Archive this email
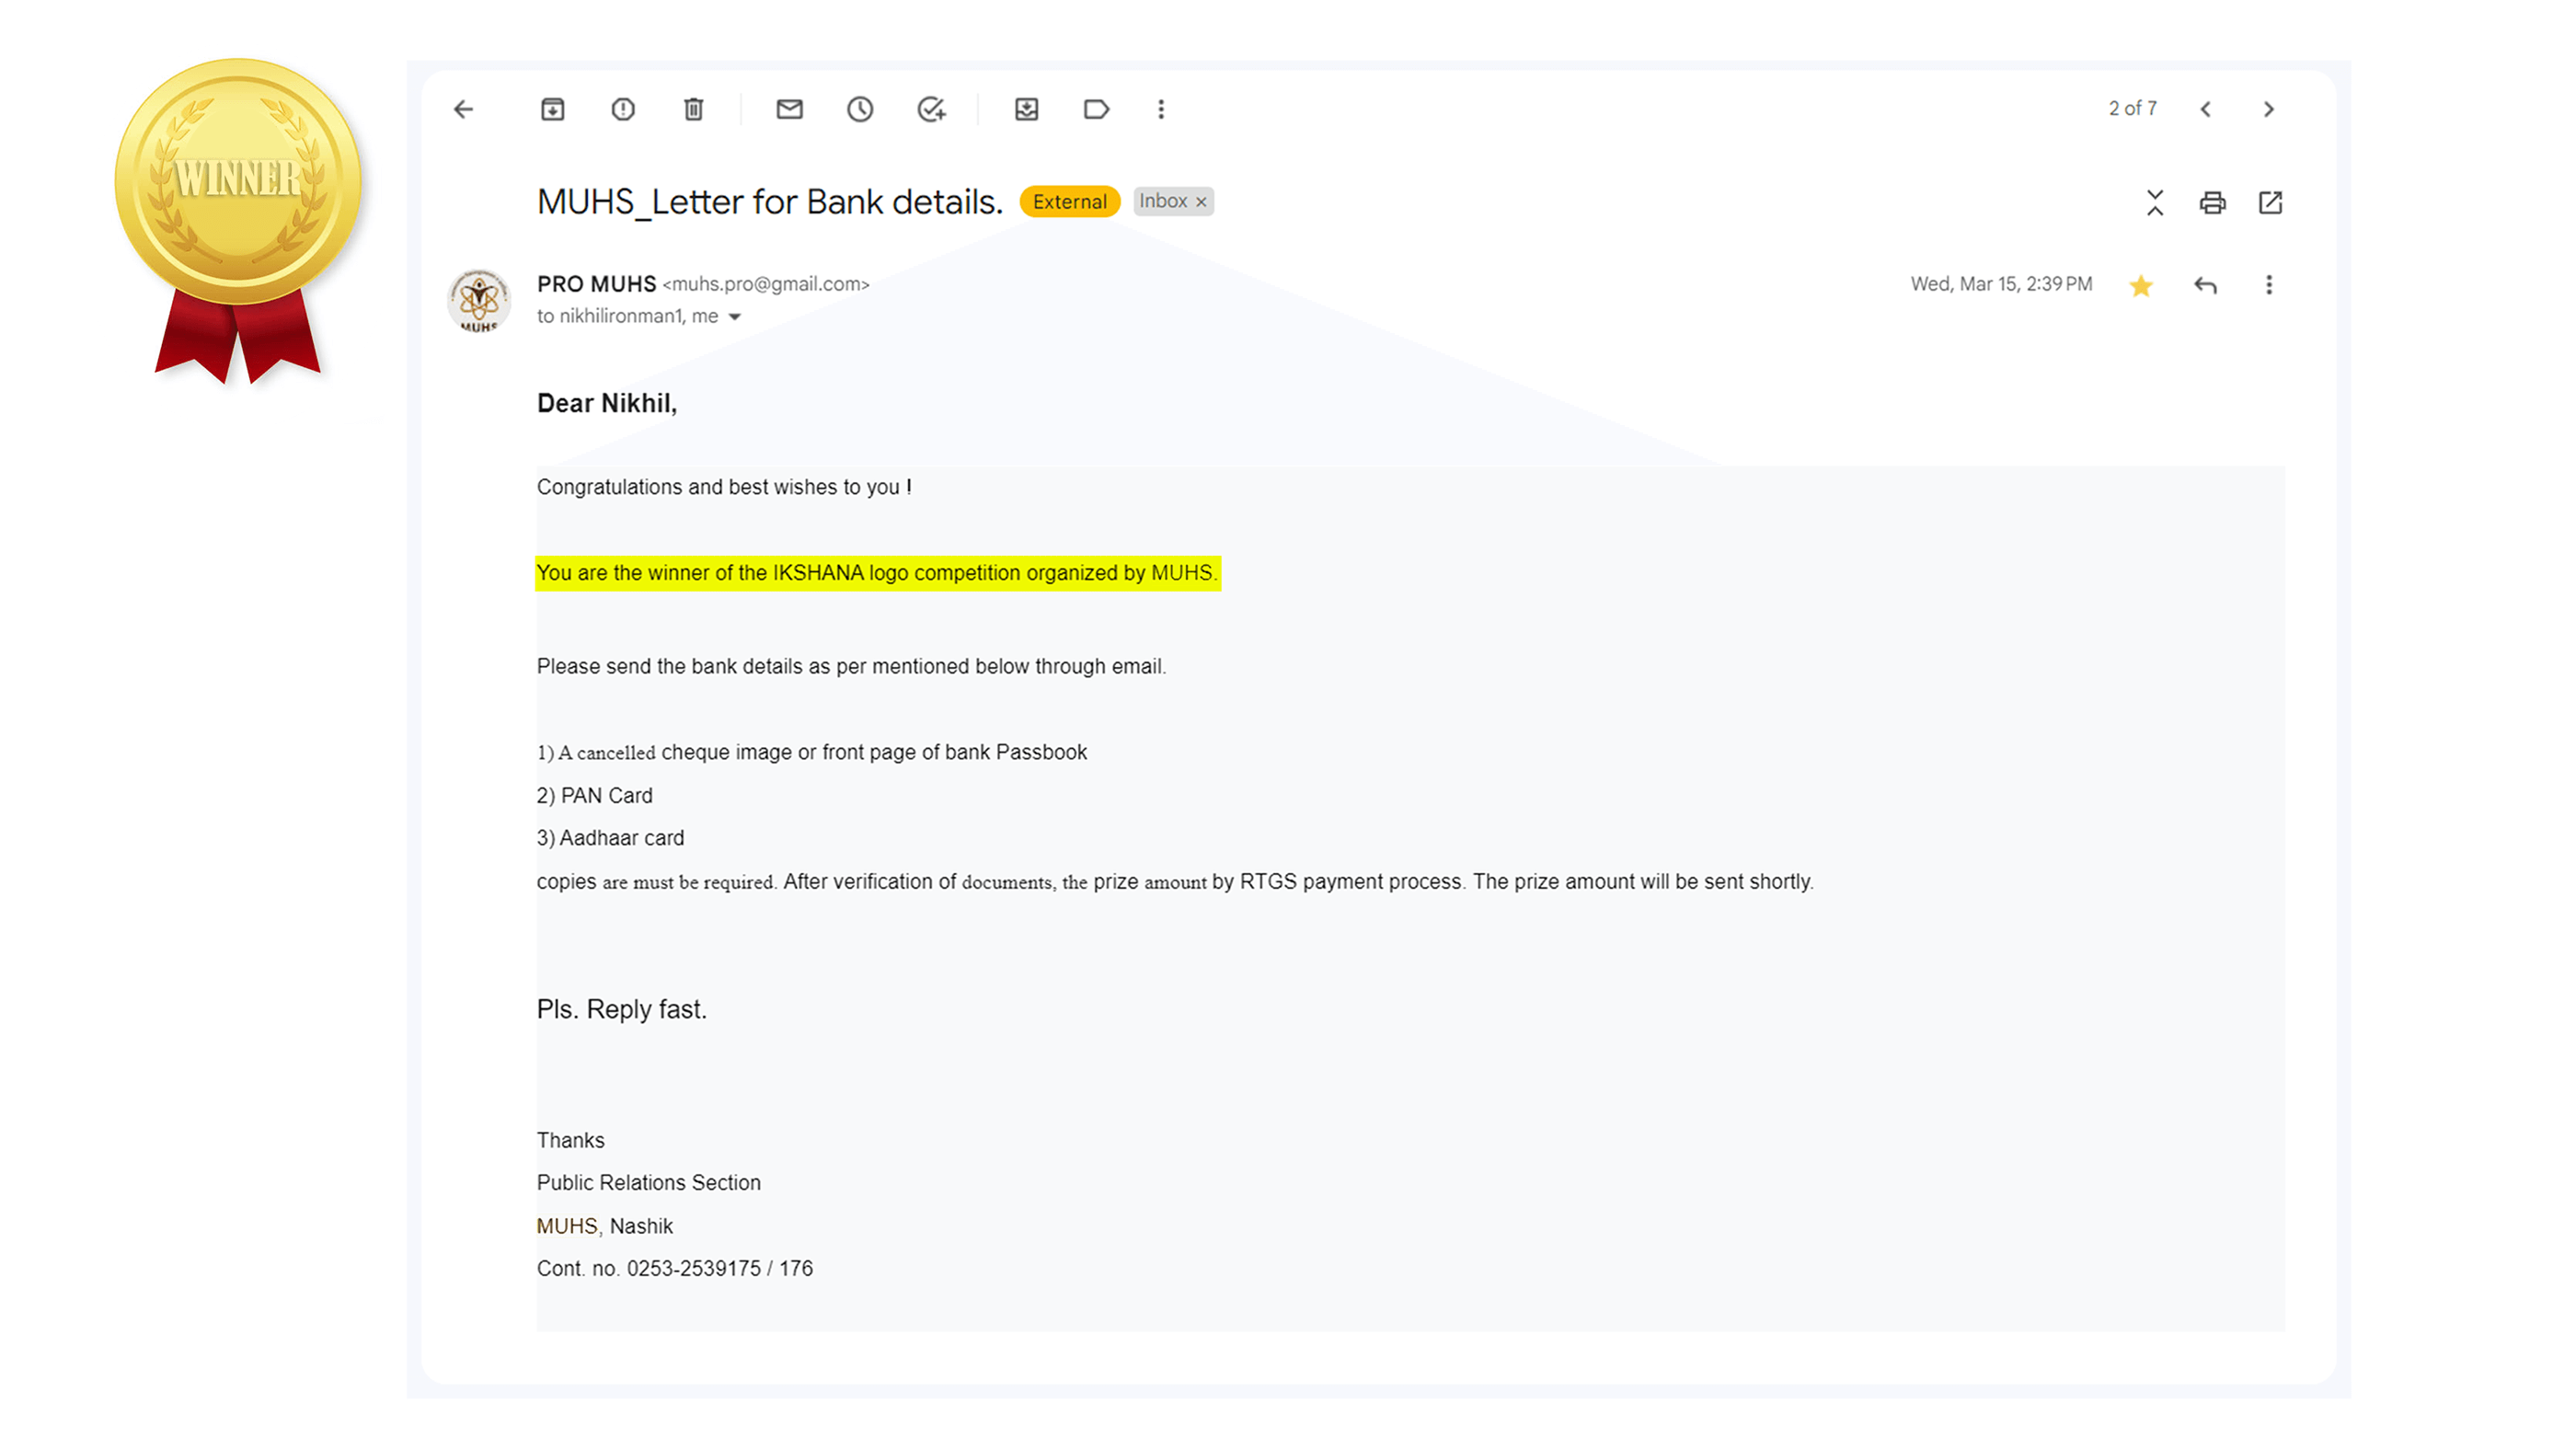The image size is (2576, 1450). coord(553,109)
